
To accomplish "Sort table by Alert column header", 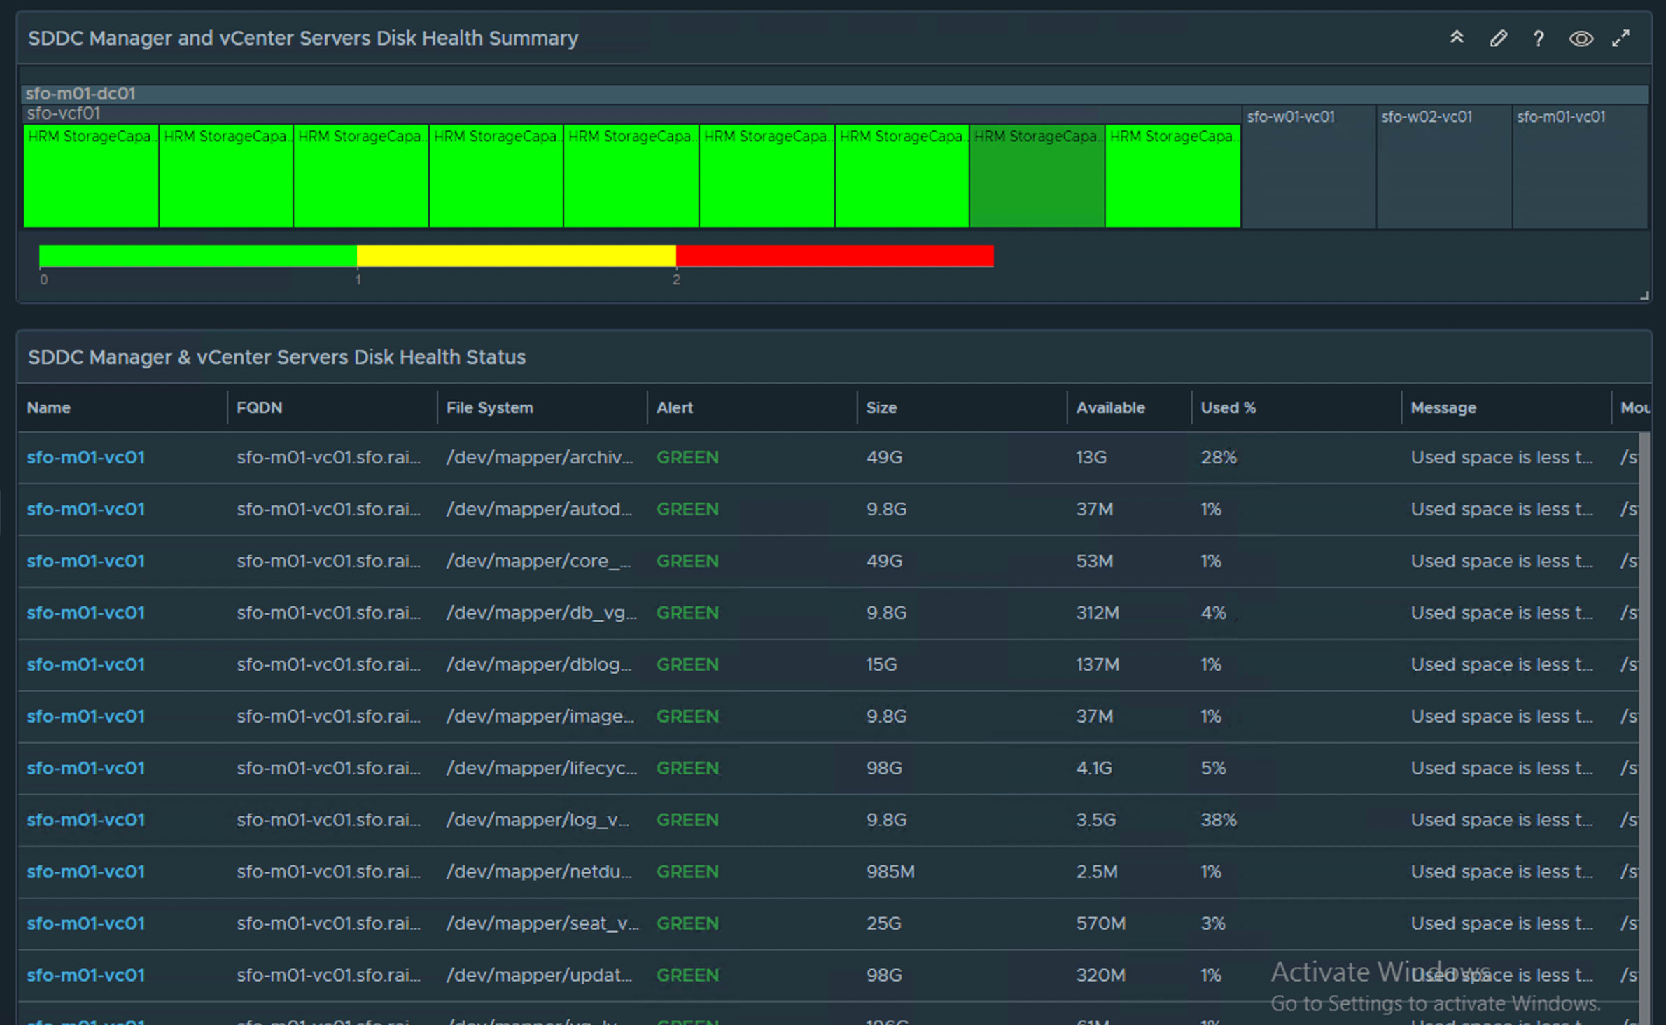I will [x=674, y=407].
